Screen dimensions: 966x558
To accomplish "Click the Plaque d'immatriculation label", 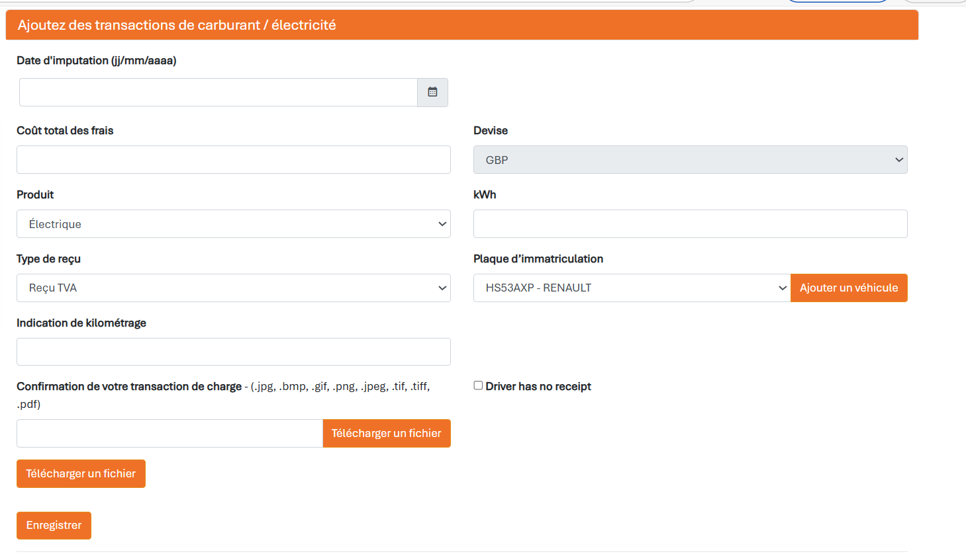I will 538,259.
